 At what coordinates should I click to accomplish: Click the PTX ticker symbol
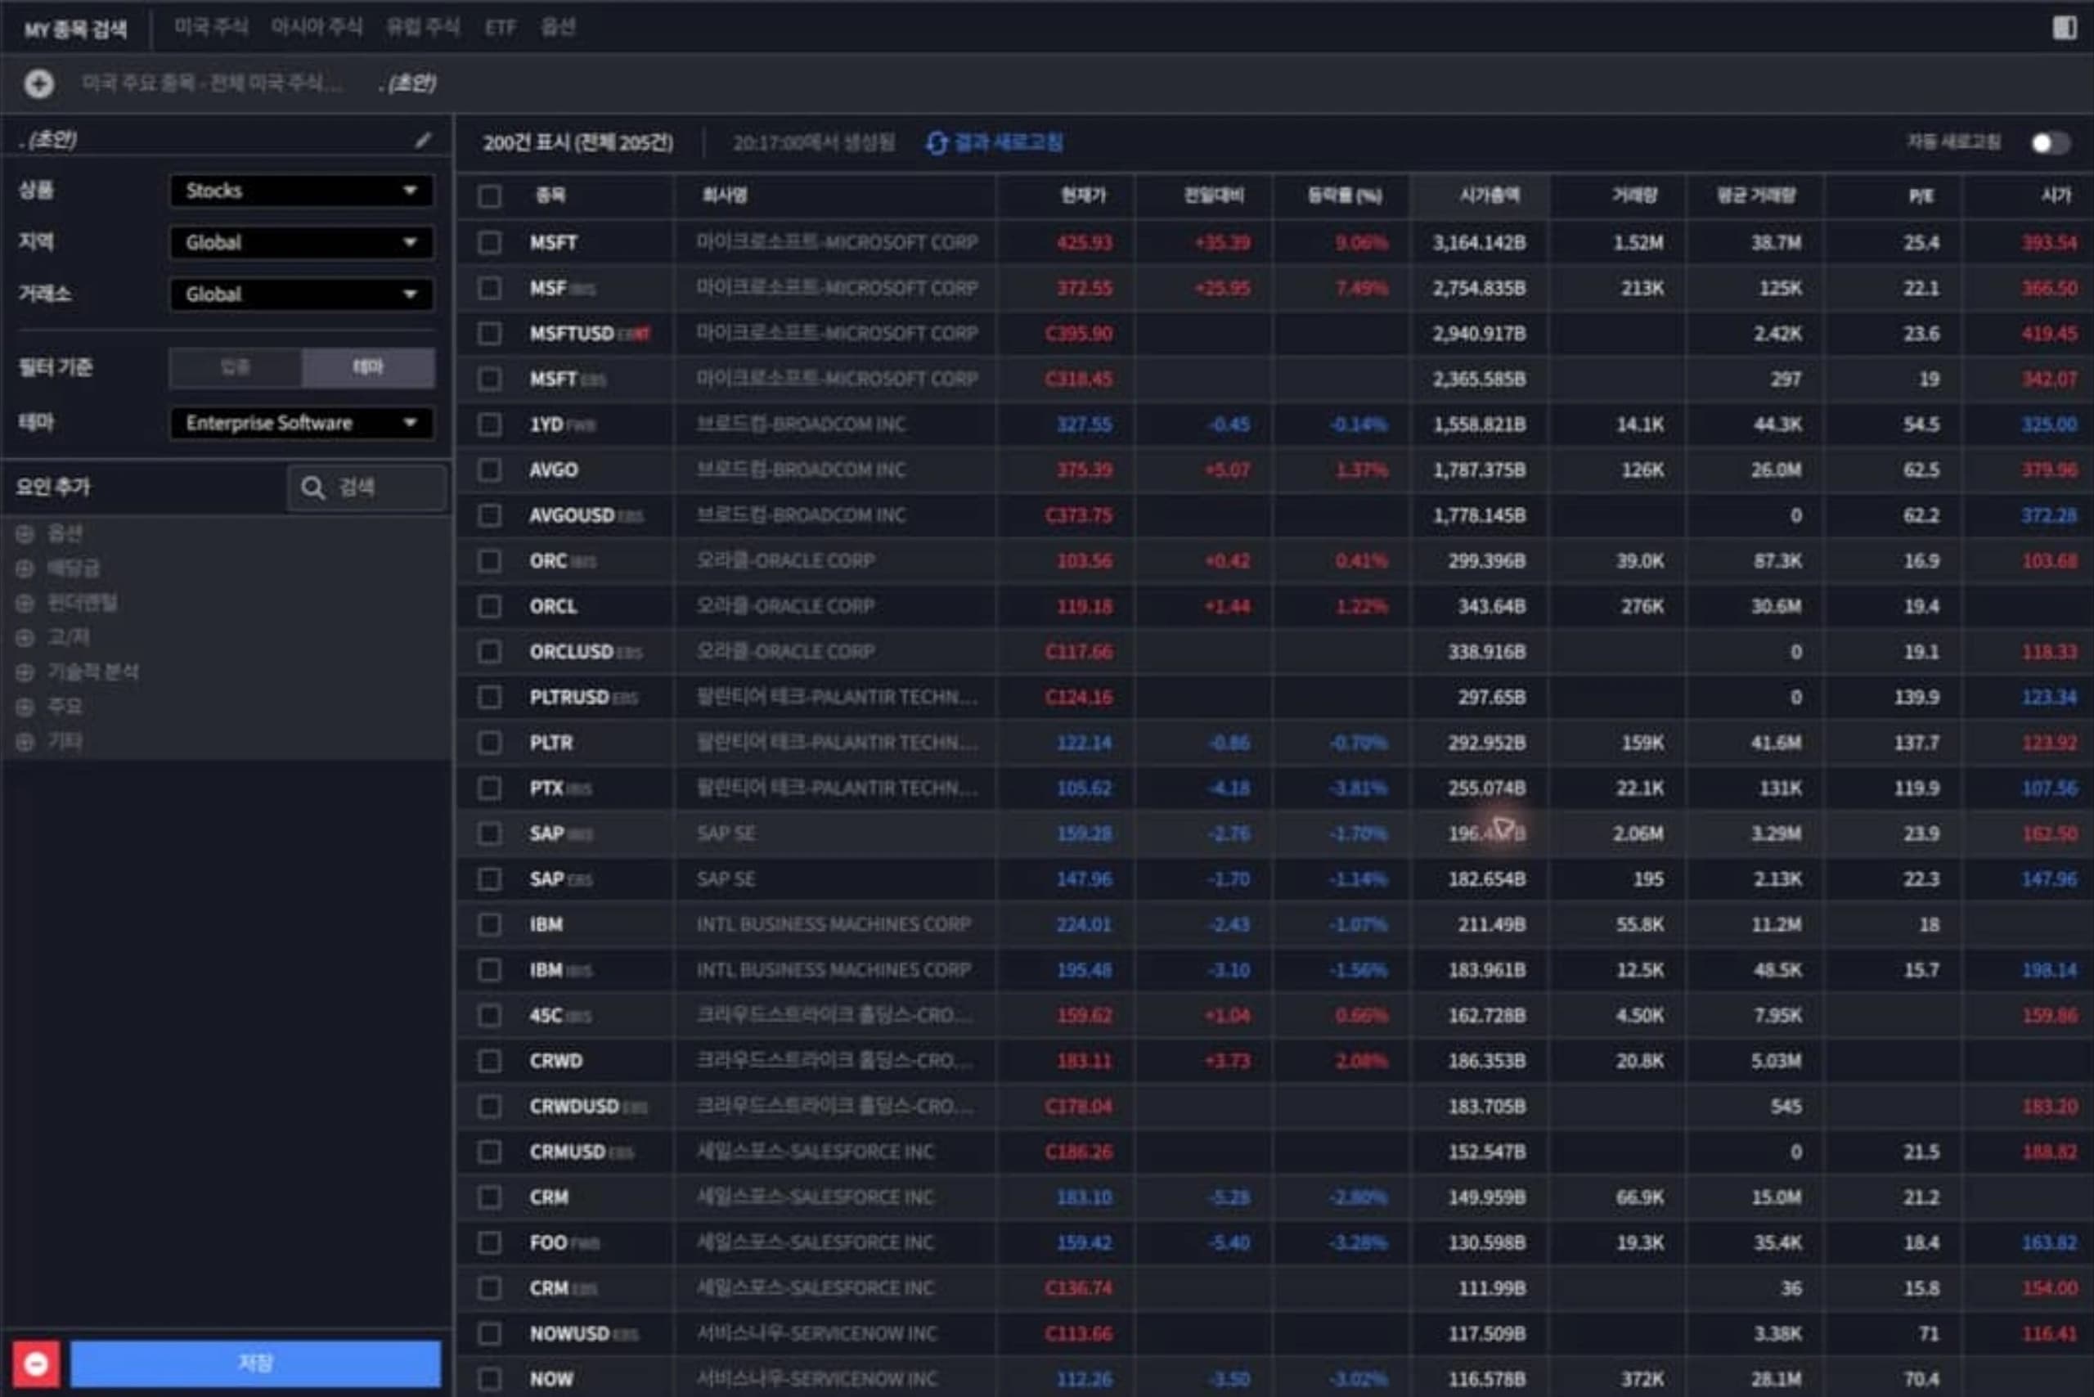click(x=546, y=788)
